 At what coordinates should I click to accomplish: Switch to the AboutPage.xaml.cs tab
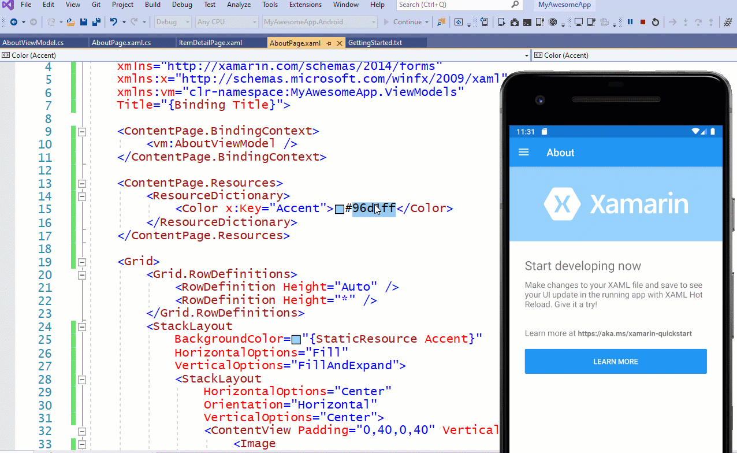point(132,43)
